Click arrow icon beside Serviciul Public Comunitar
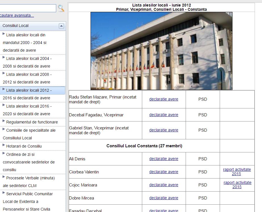The width and height of the screenshot is (262, 212). coord(4,193)
